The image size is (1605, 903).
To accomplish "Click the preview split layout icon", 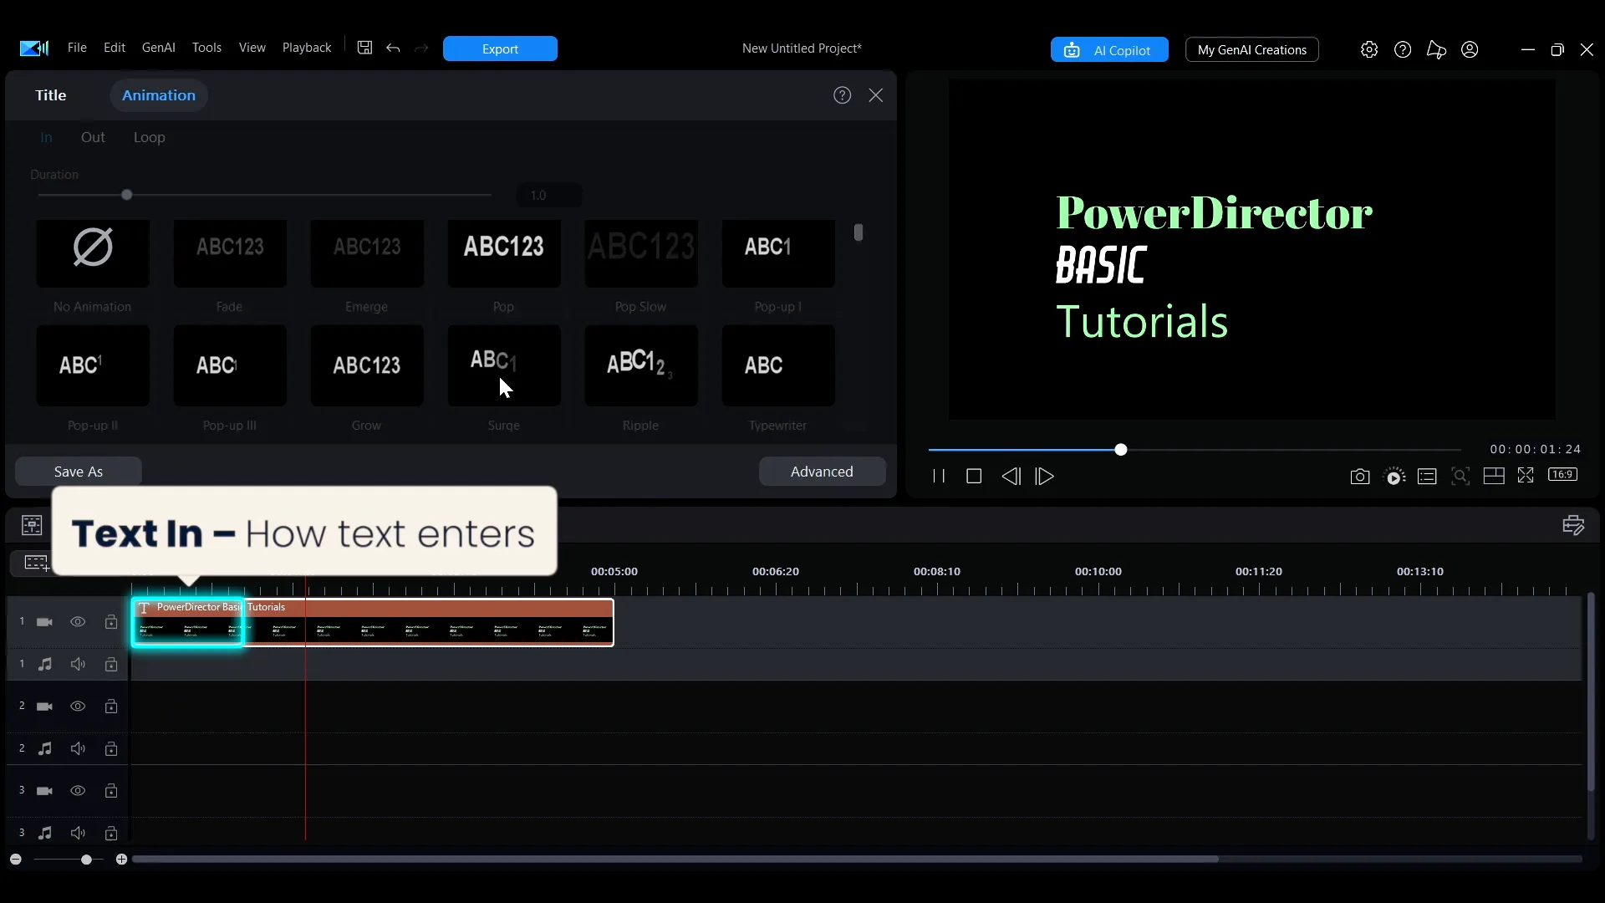I will click(x=1494, y=476).
